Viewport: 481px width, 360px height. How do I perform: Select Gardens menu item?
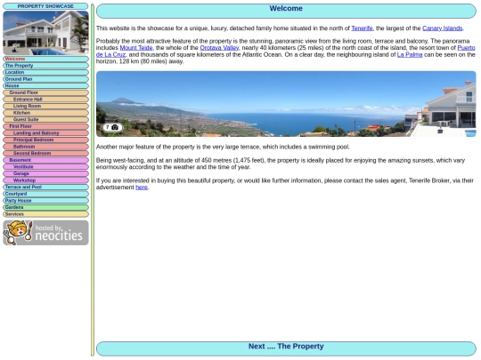[45, 207]
